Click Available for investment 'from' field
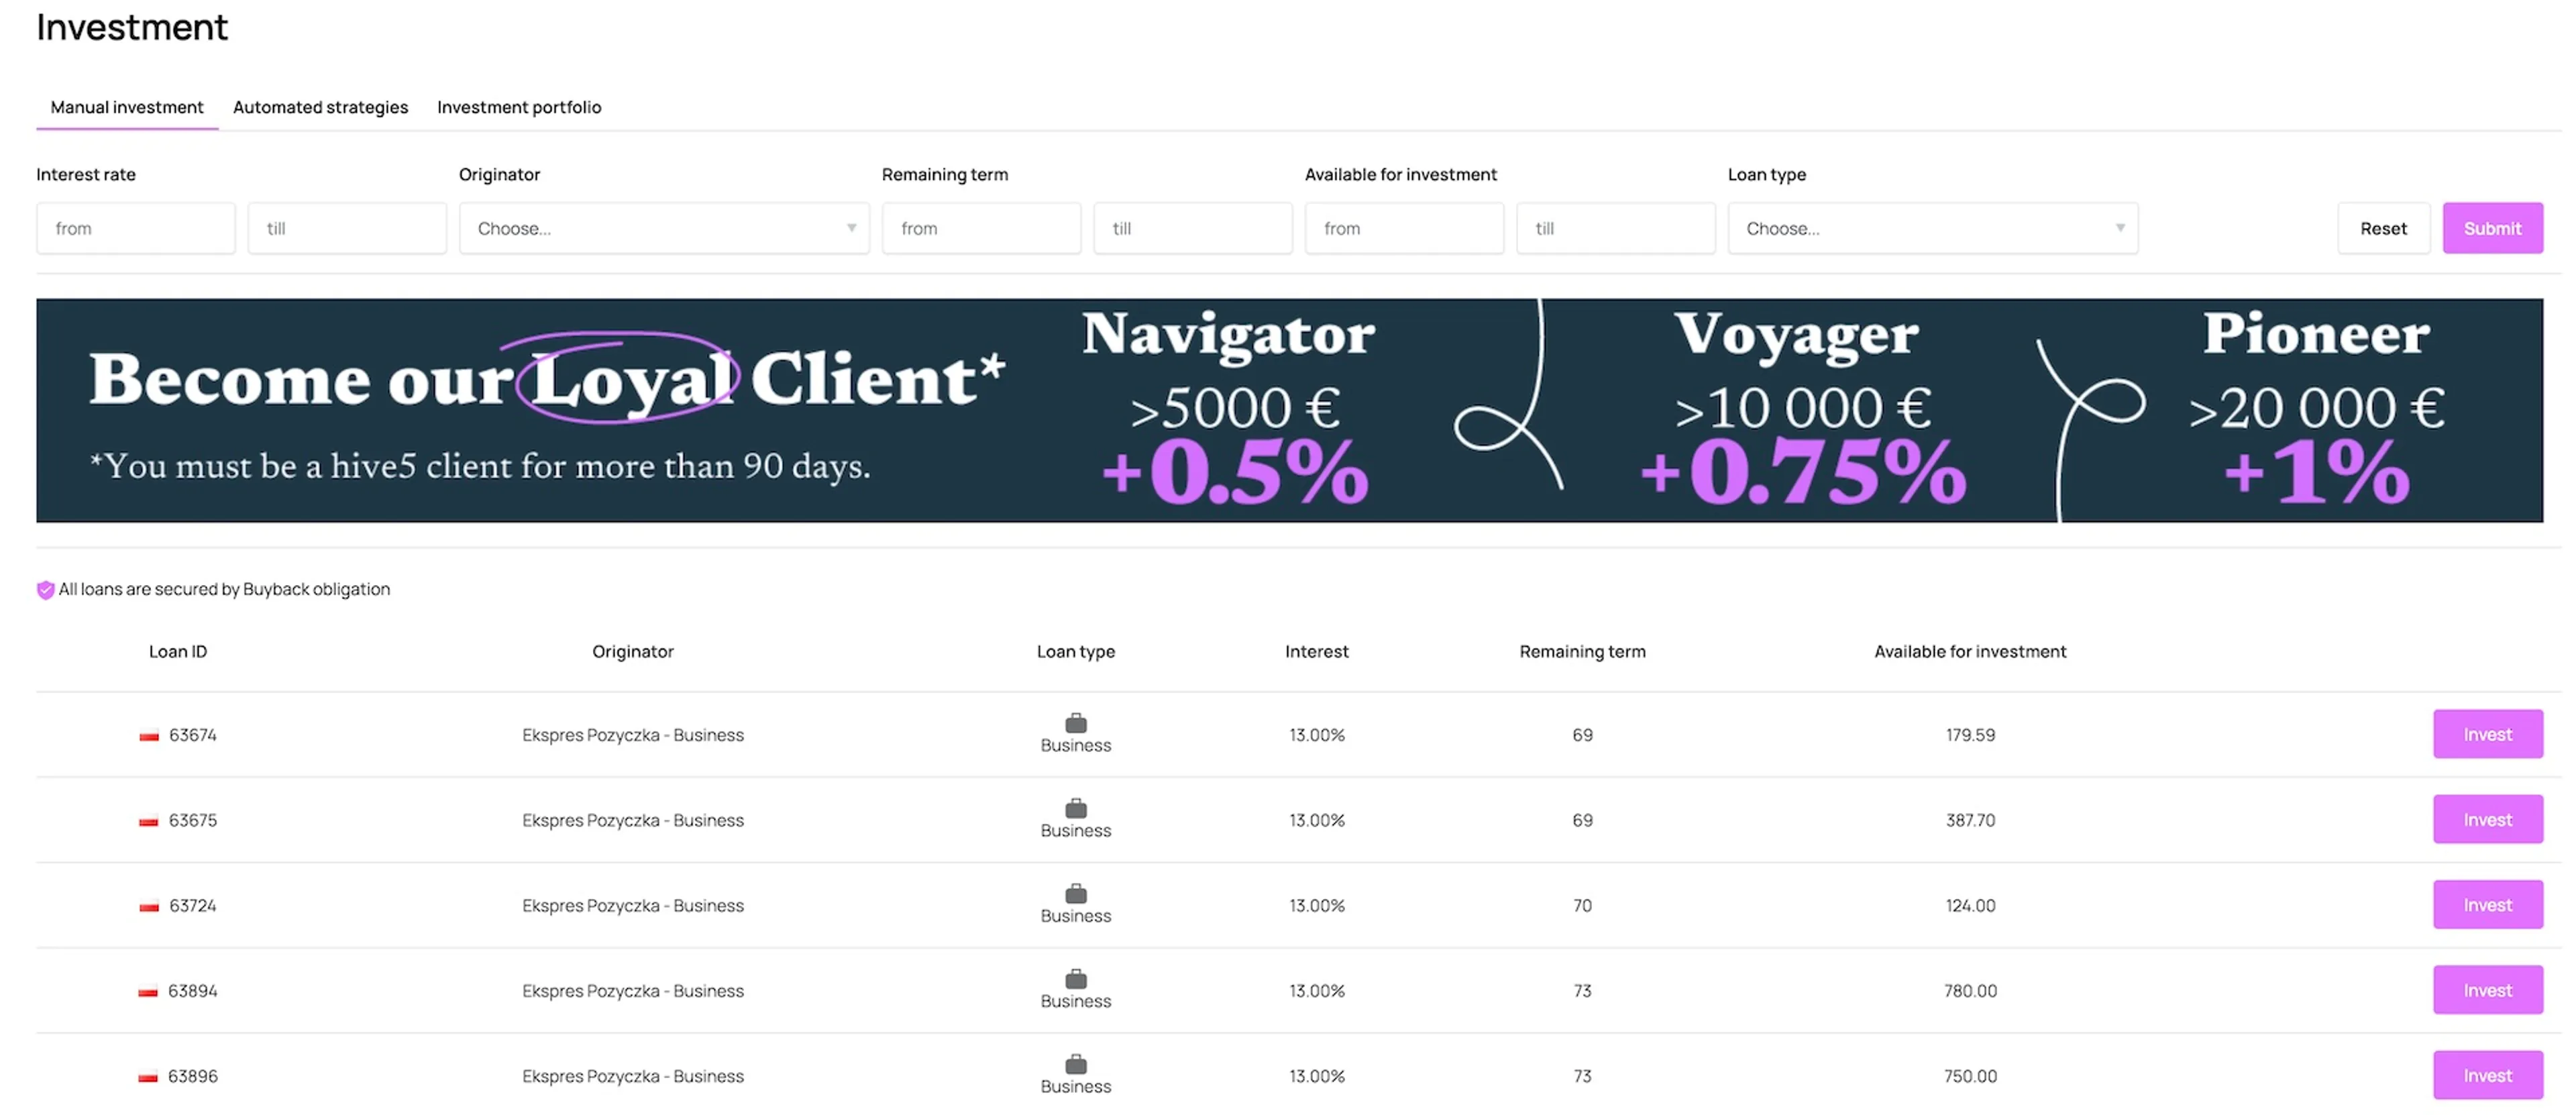 coord(1404,228)
